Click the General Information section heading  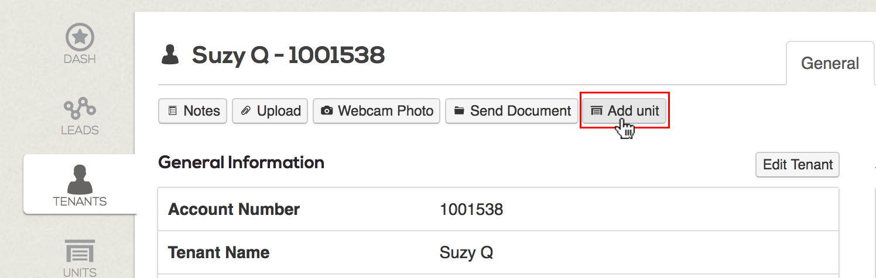pyautogui.click(x=241, y=162)
